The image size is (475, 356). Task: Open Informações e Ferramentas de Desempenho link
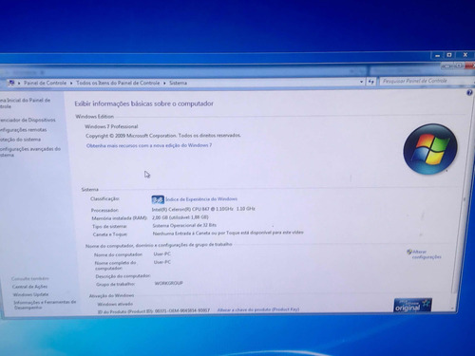(x=45, y=305)
